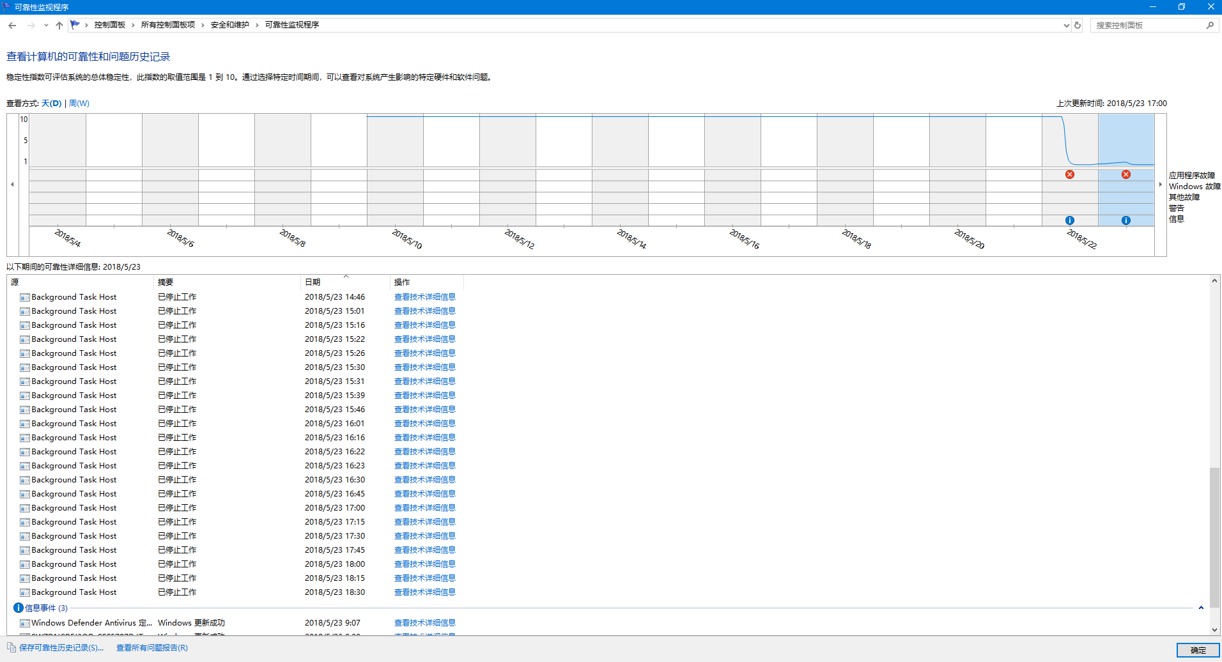This screenshot has width=1222, height=662.
Task: Sort by the 操作 column header
Action: click(426, 282)
